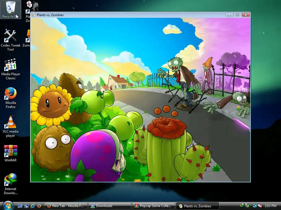Switch to Popcap Game Collection taskbar button
This screenshot has height=210, width=281.
(x=154, y=206)
